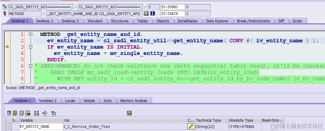Viewport: 325px width, 131px height.
Task: Open the Break./Watchpoints tab
Action: (x=253, y=21)
